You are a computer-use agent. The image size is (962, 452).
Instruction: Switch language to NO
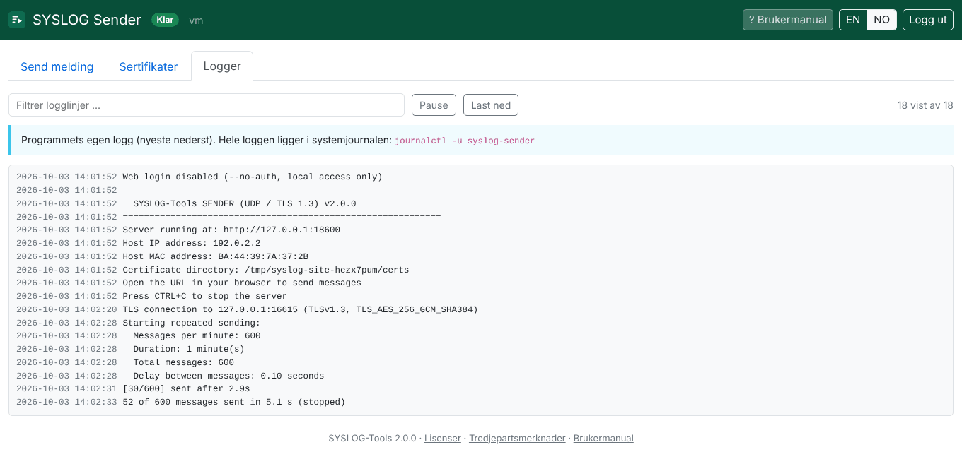click(x=881, y=20)
